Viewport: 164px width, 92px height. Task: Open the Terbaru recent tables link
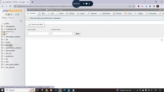click(5, 18)
